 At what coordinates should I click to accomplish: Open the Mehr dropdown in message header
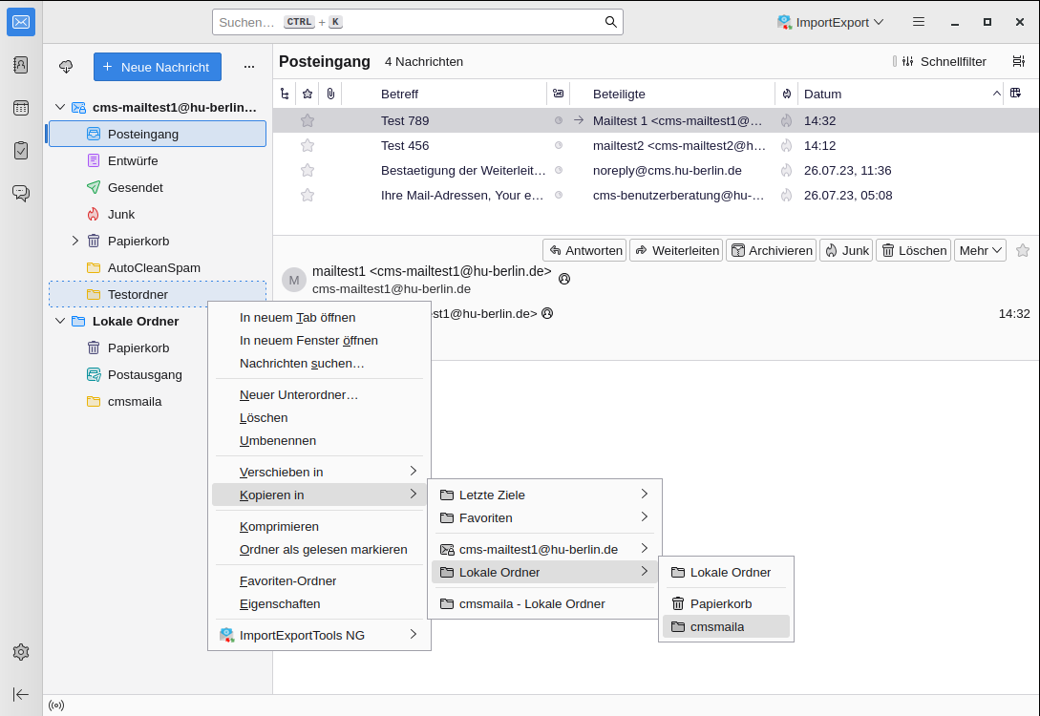click(x=980, y=250)
